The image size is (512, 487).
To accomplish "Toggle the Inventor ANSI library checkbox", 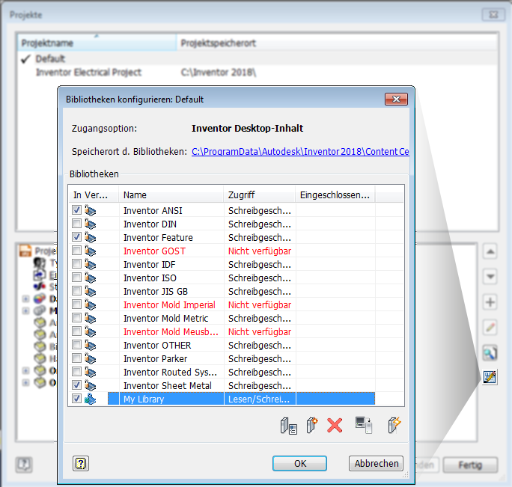I will [x=77, y=210].
